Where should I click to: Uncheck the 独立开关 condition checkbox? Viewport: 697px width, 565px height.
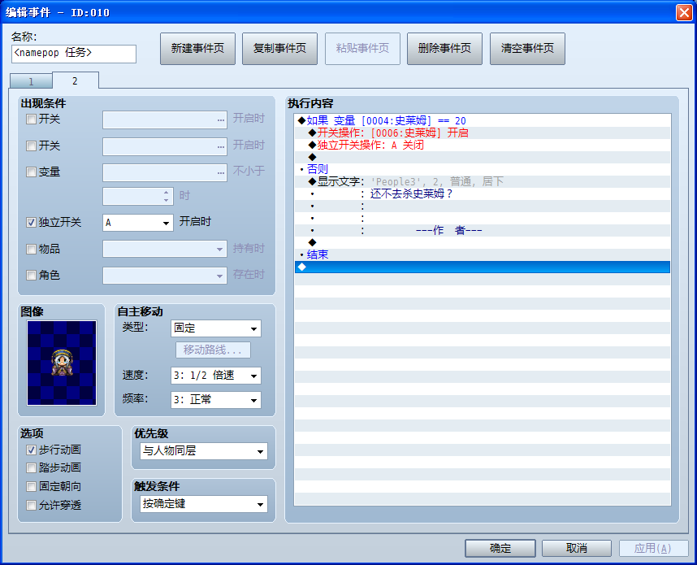coord(31,223)
